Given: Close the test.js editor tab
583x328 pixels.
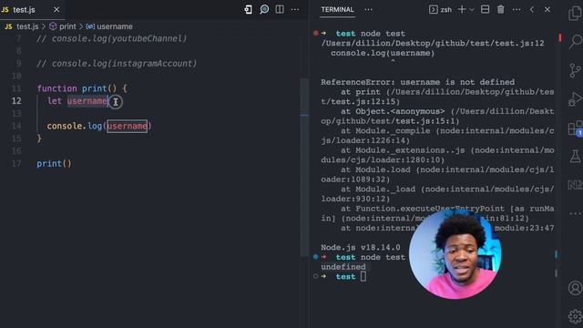Looking at the screenshot, I should coord(56,10).
